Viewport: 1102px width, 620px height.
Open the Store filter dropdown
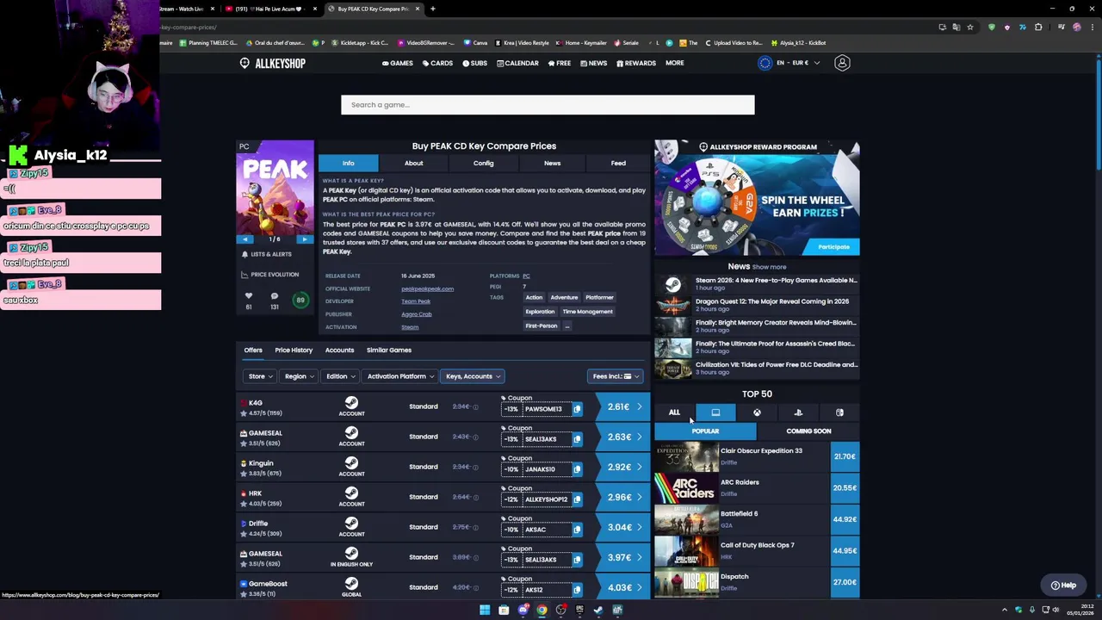(x=260, y=376)
